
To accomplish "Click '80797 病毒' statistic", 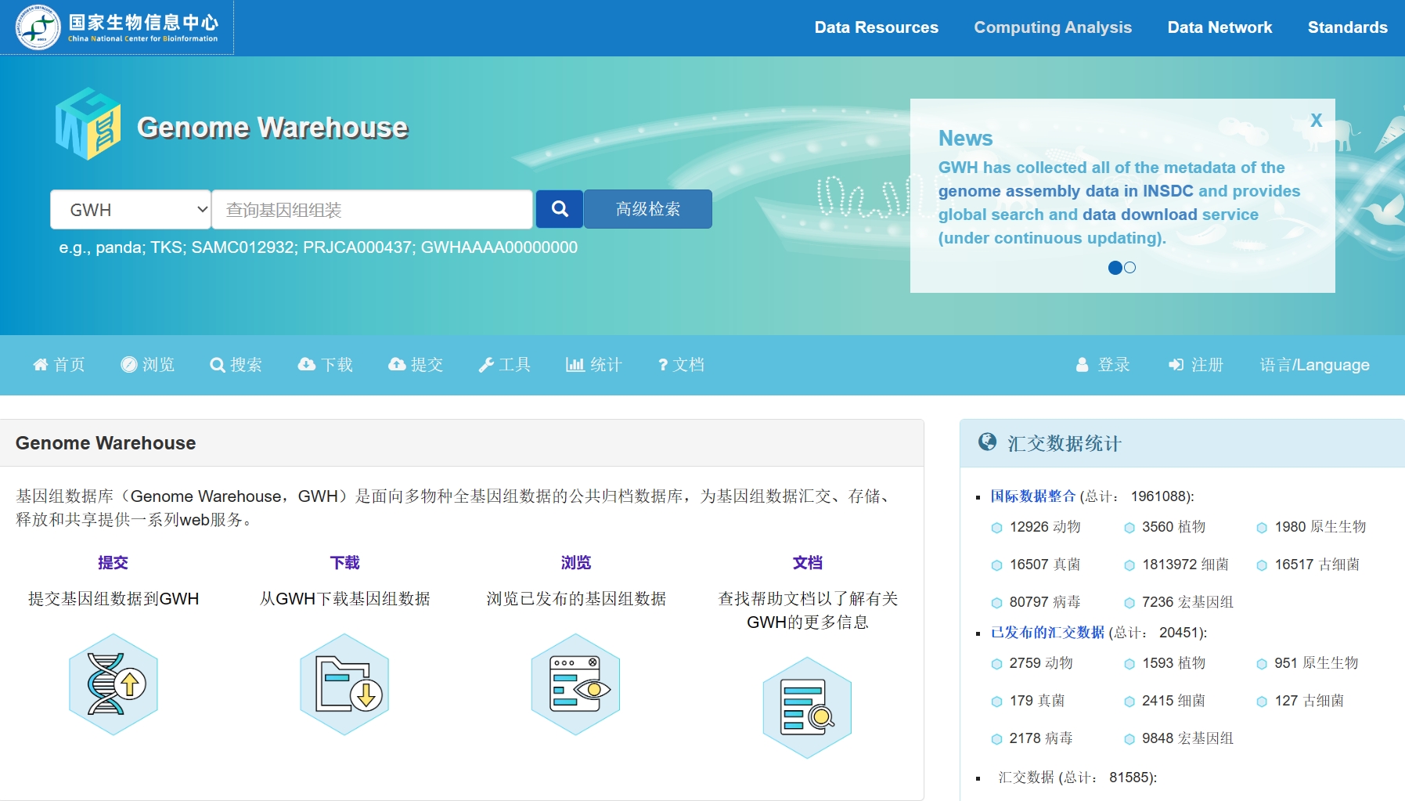I will [x=1045, y=602].
